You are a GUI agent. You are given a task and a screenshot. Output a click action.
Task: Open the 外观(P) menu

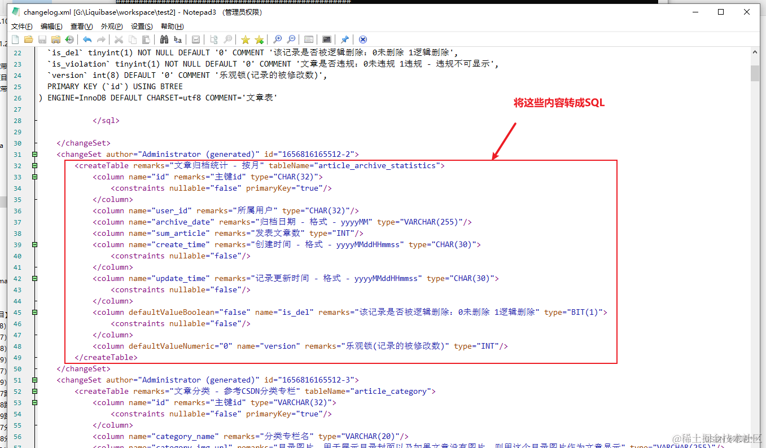point(112,26)
